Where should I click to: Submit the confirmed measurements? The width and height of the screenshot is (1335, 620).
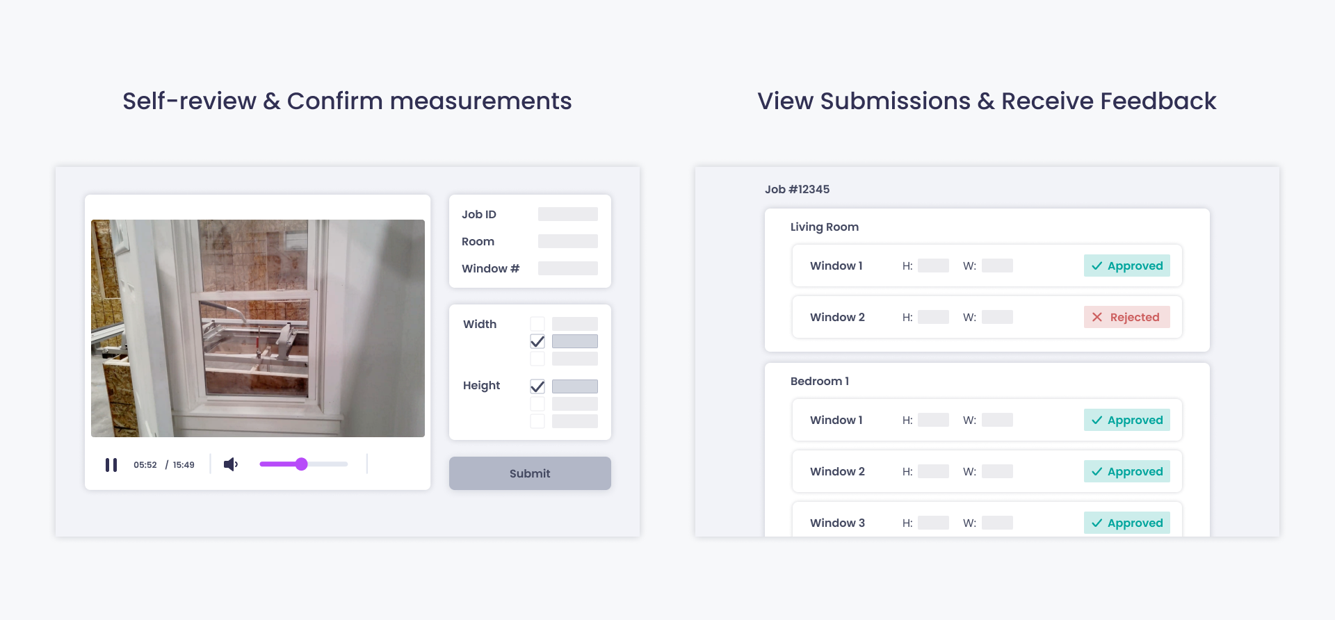click(530, 473)
